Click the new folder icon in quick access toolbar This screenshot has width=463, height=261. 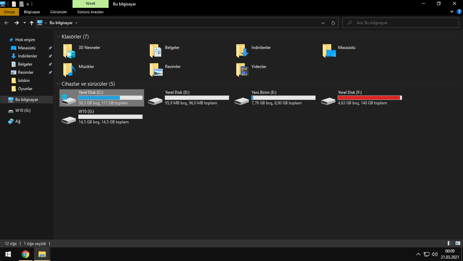[21, 4]
